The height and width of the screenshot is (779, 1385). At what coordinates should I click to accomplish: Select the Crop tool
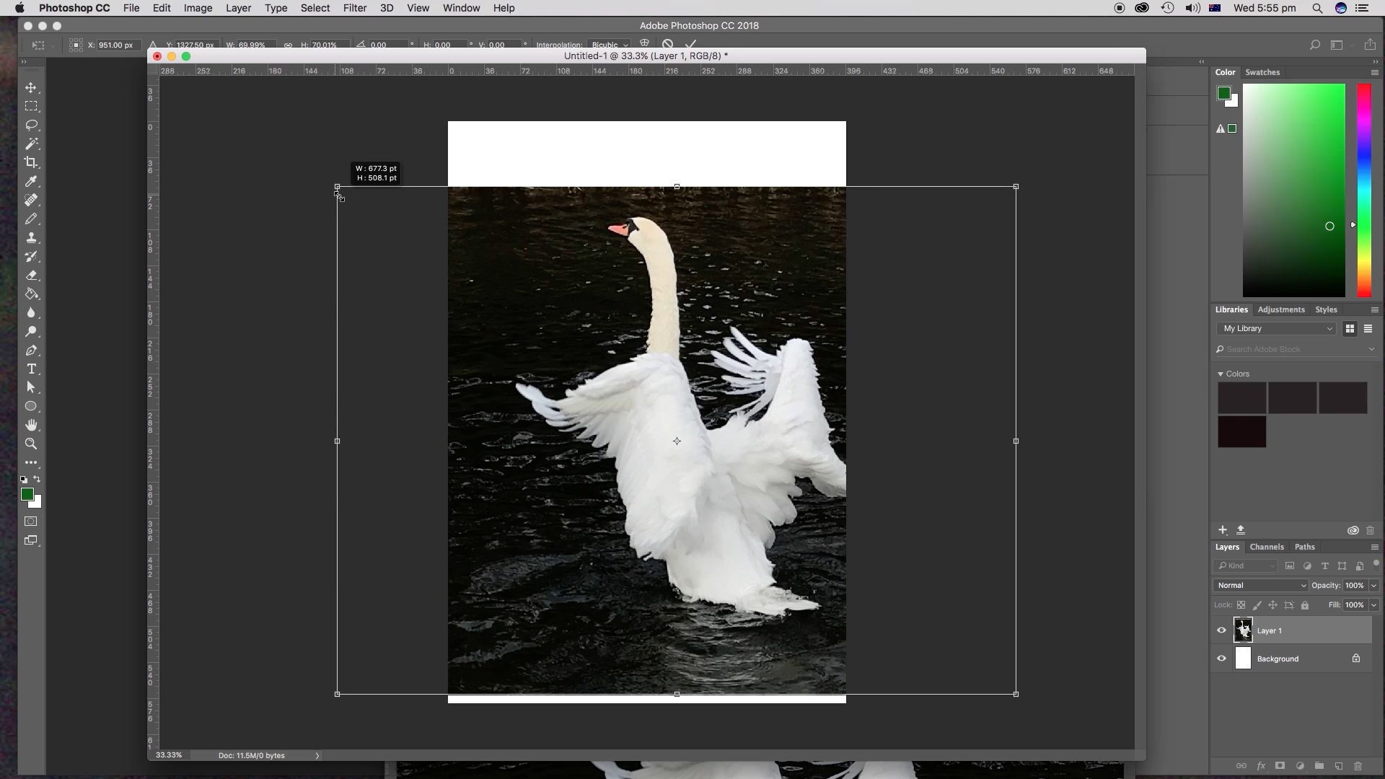pos(31,162)
